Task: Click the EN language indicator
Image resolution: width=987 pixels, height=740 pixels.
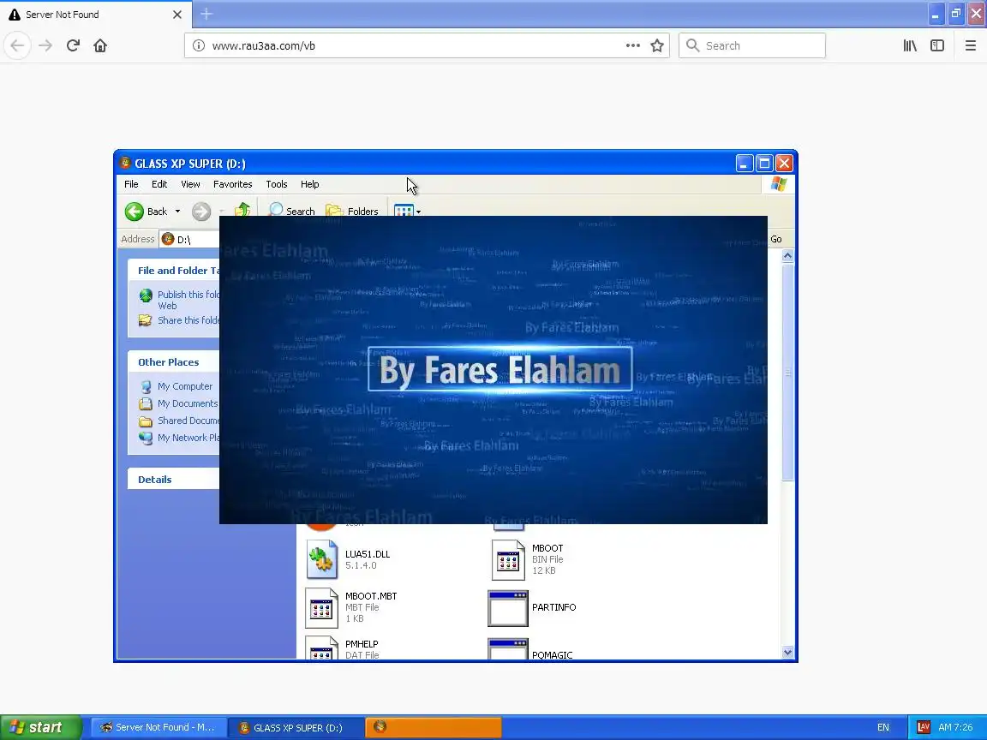Action: (883, 727)
